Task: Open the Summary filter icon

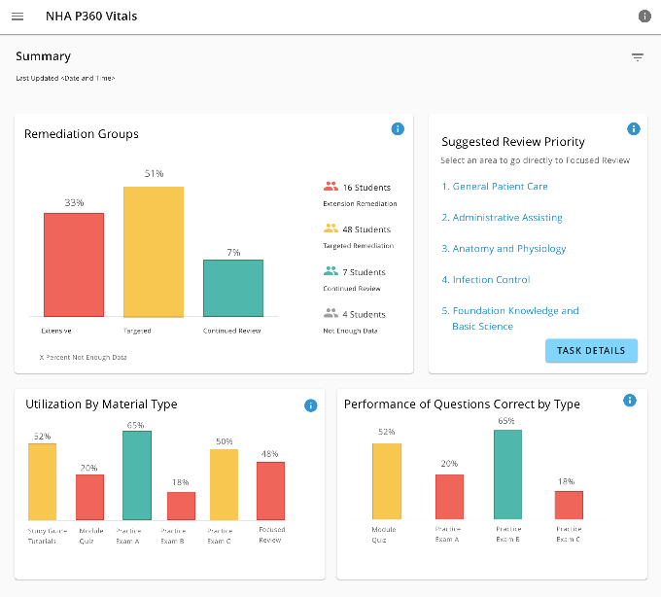Action: (638, 57)
